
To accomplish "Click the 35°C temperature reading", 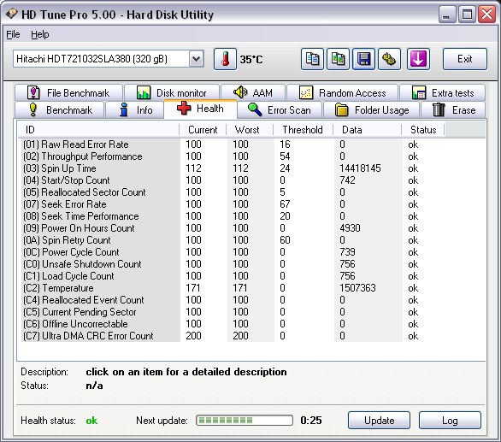I will pyautogui.click(x=251, y=60).
